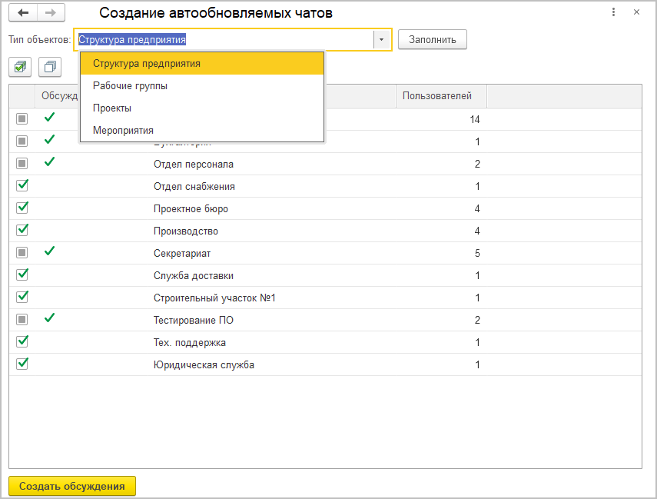Click the Пользователей column header
657x499 pixels.
click(x=441, y=96)
